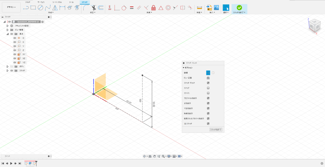
Task: Apply the Symmetry constraint
Action: click(183, 8)
